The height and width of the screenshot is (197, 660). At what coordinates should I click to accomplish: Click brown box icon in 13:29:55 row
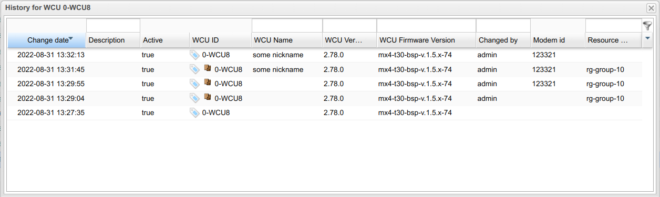coord(208,83)
